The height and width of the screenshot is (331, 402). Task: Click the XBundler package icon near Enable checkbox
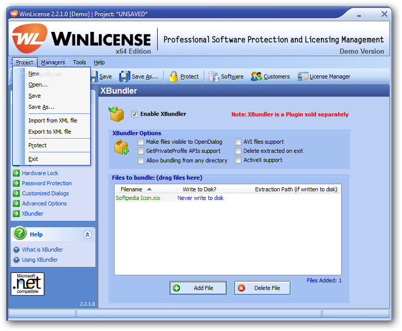(x=117, y=114)
